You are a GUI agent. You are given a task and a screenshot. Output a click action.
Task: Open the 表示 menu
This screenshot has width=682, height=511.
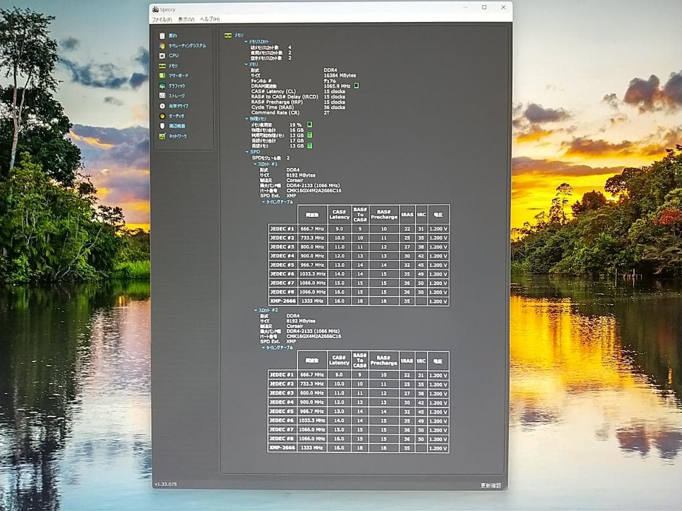(x=186, y=20)
